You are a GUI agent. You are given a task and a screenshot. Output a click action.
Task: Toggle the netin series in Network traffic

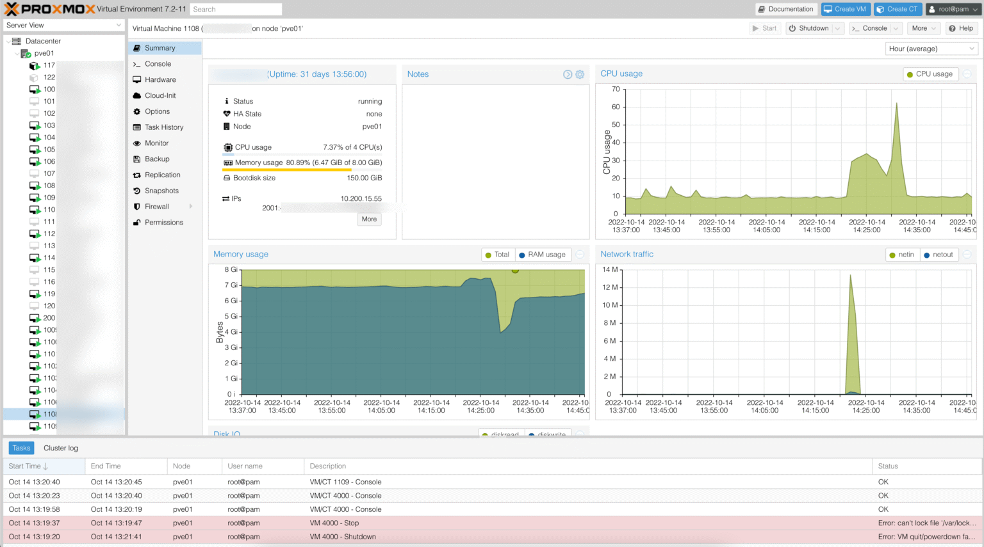click(902, 254)
